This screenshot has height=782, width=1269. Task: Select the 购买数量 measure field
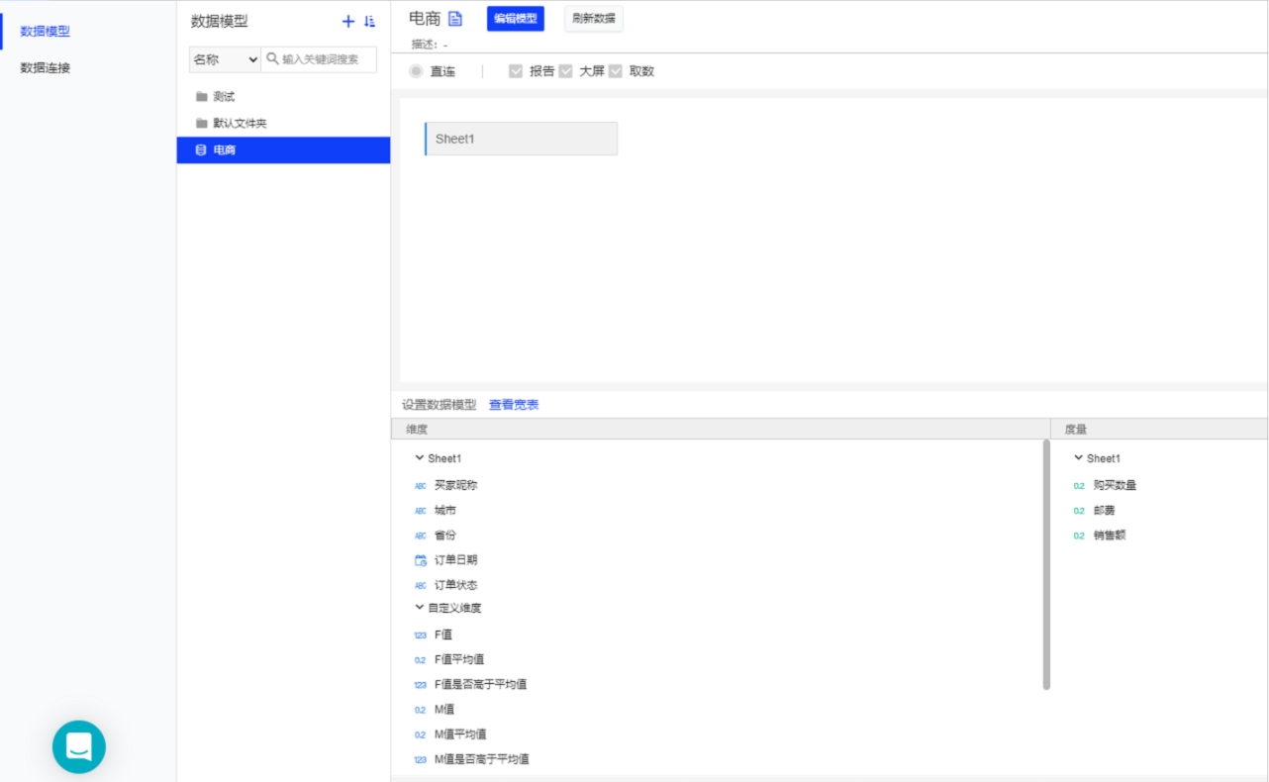(1115, 486)
